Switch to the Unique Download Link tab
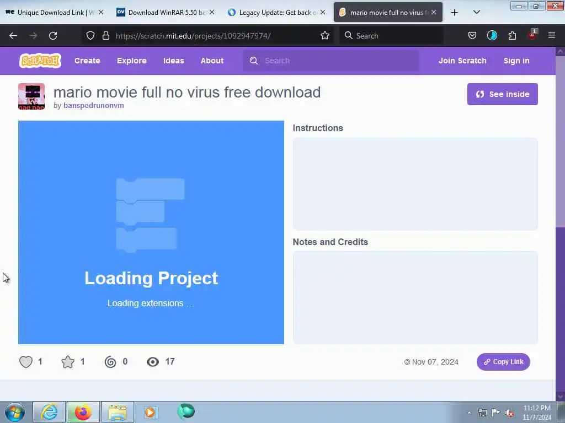565x423 pixels. coord(55,13)
